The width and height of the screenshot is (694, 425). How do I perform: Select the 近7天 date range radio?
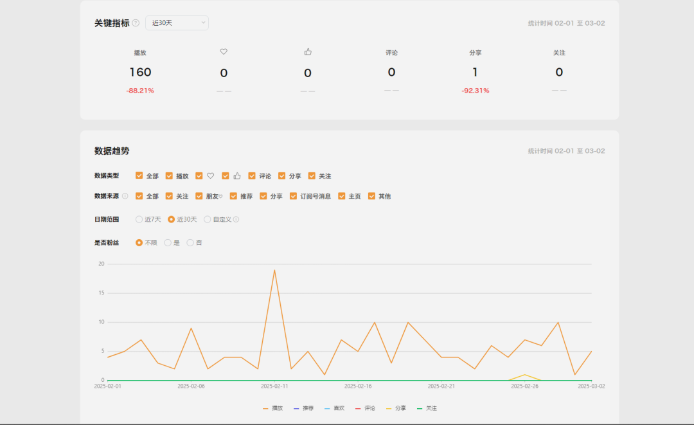tap(139, 220)
